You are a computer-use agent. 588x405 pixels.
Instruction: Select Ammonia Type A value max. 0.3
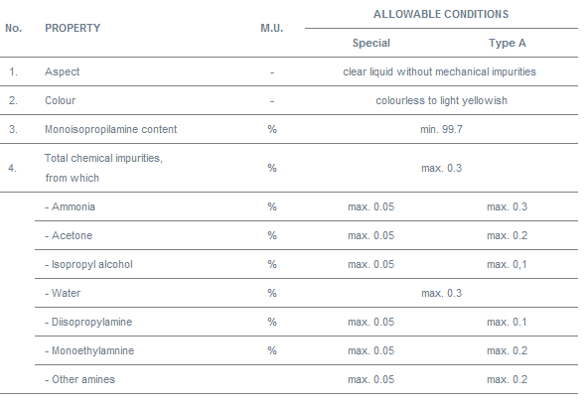pyautogui.click(x=508, y=206)
